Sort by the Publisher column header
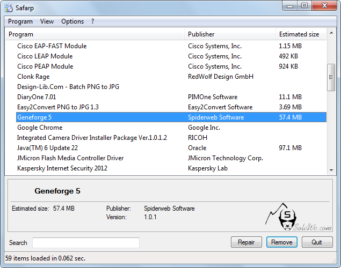 pos(230,34)
